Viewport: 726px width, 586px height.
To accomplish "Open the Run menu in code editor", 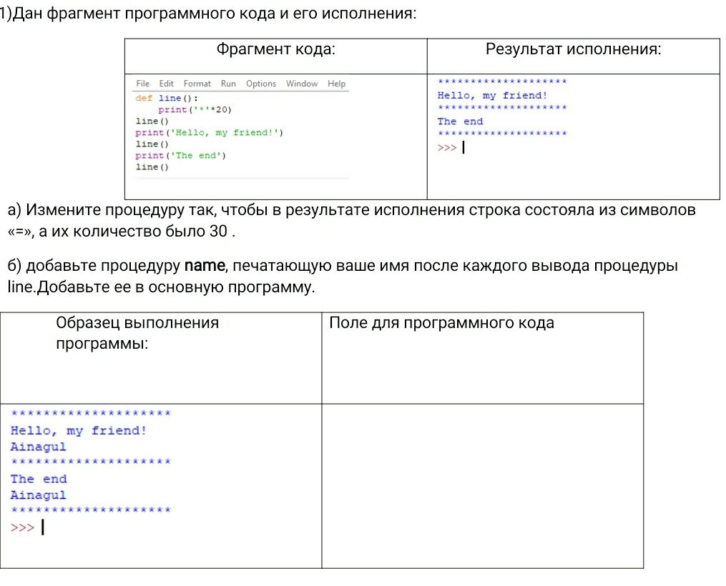I will pos(228,84).
